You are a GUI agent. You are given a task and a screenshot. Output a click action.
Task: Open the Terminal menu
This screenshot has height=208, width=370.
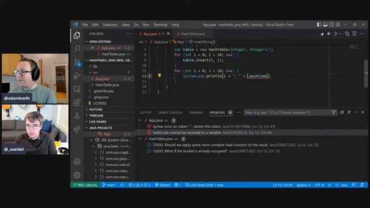coord(161,25)
